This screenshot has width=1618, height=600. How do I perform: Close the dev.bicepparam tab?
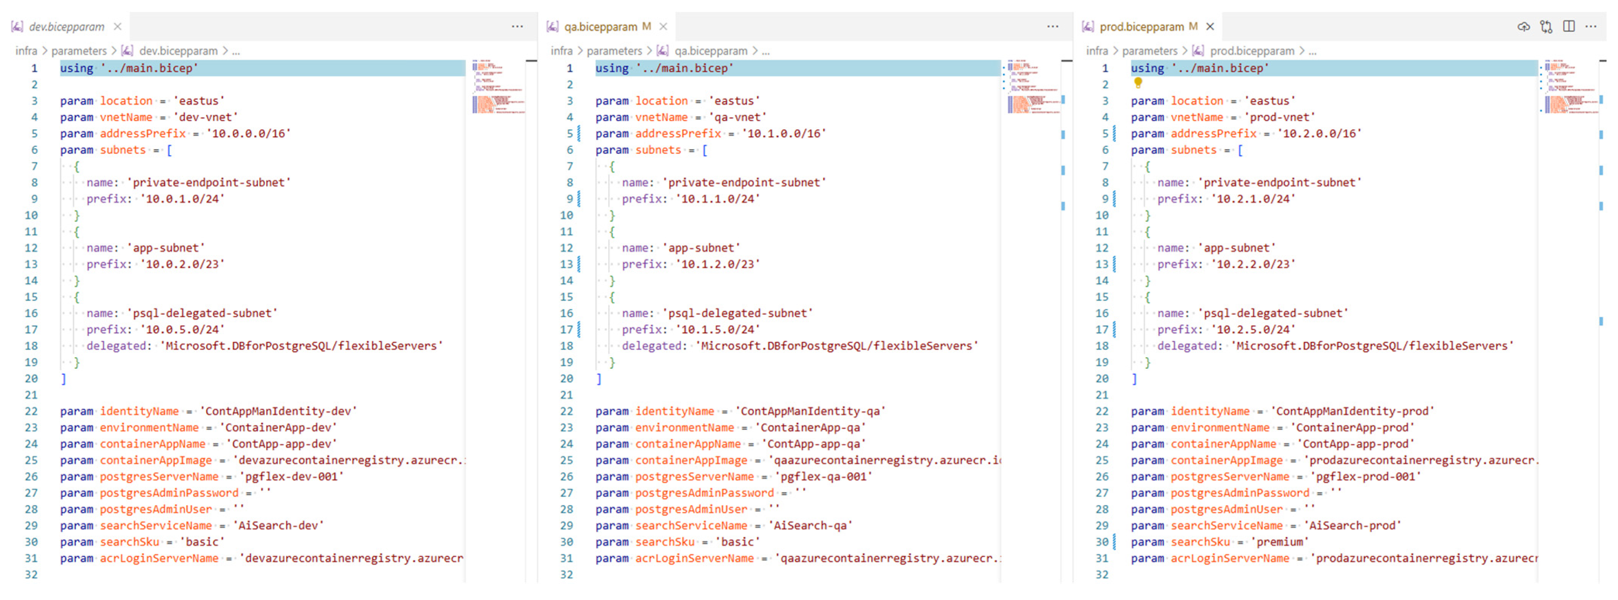tap(117, 26)
